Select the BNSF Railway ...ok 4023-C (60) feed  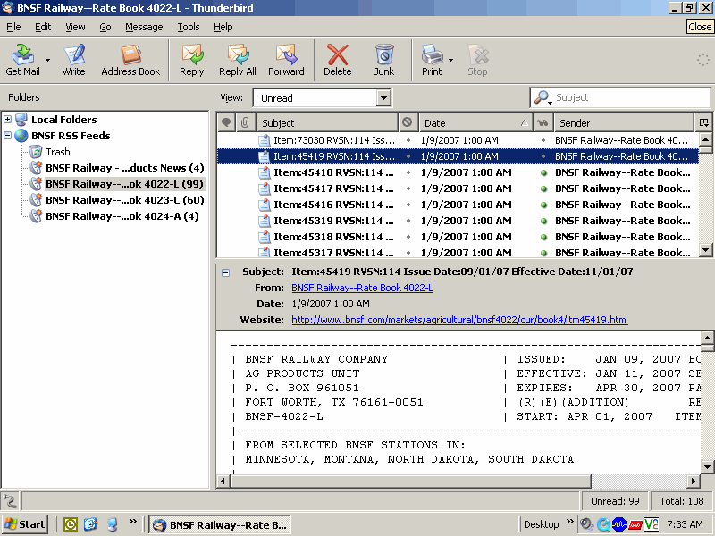point(117,200)
